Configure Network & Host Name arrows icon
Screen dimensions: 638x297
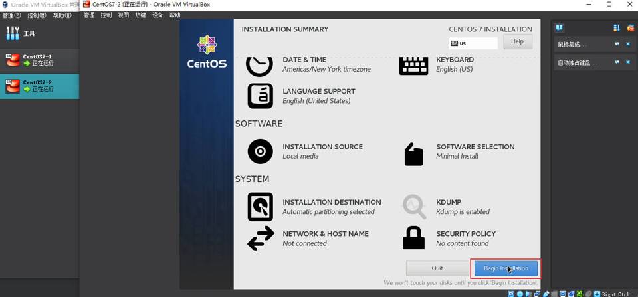click(260, 239)
